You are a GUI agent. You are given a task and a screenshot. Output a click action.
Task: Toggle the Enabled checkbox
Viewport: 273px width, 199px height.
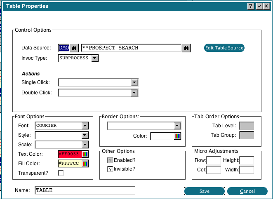coord(110,160)
